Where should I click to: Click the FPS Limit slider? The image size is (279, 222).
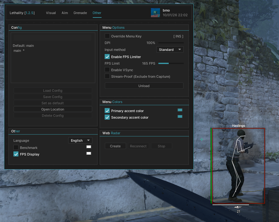(x=171, y=63)
